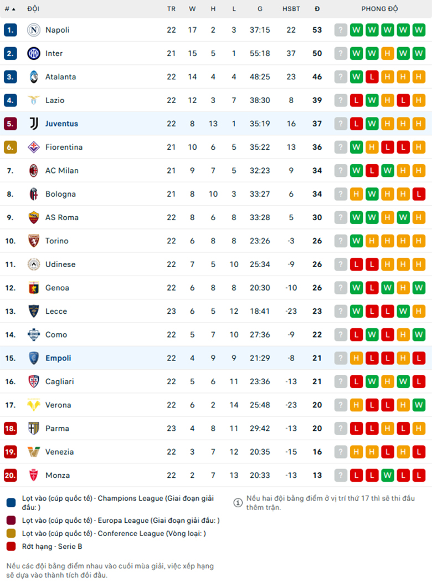
Task: Open the Empoli team link
Action: [58, 358]
